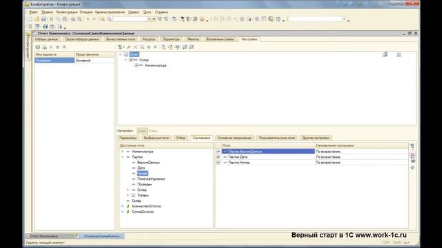
Task: Click the New document toolbar icon
Action: pyautogui.click(x=30, y=19)
